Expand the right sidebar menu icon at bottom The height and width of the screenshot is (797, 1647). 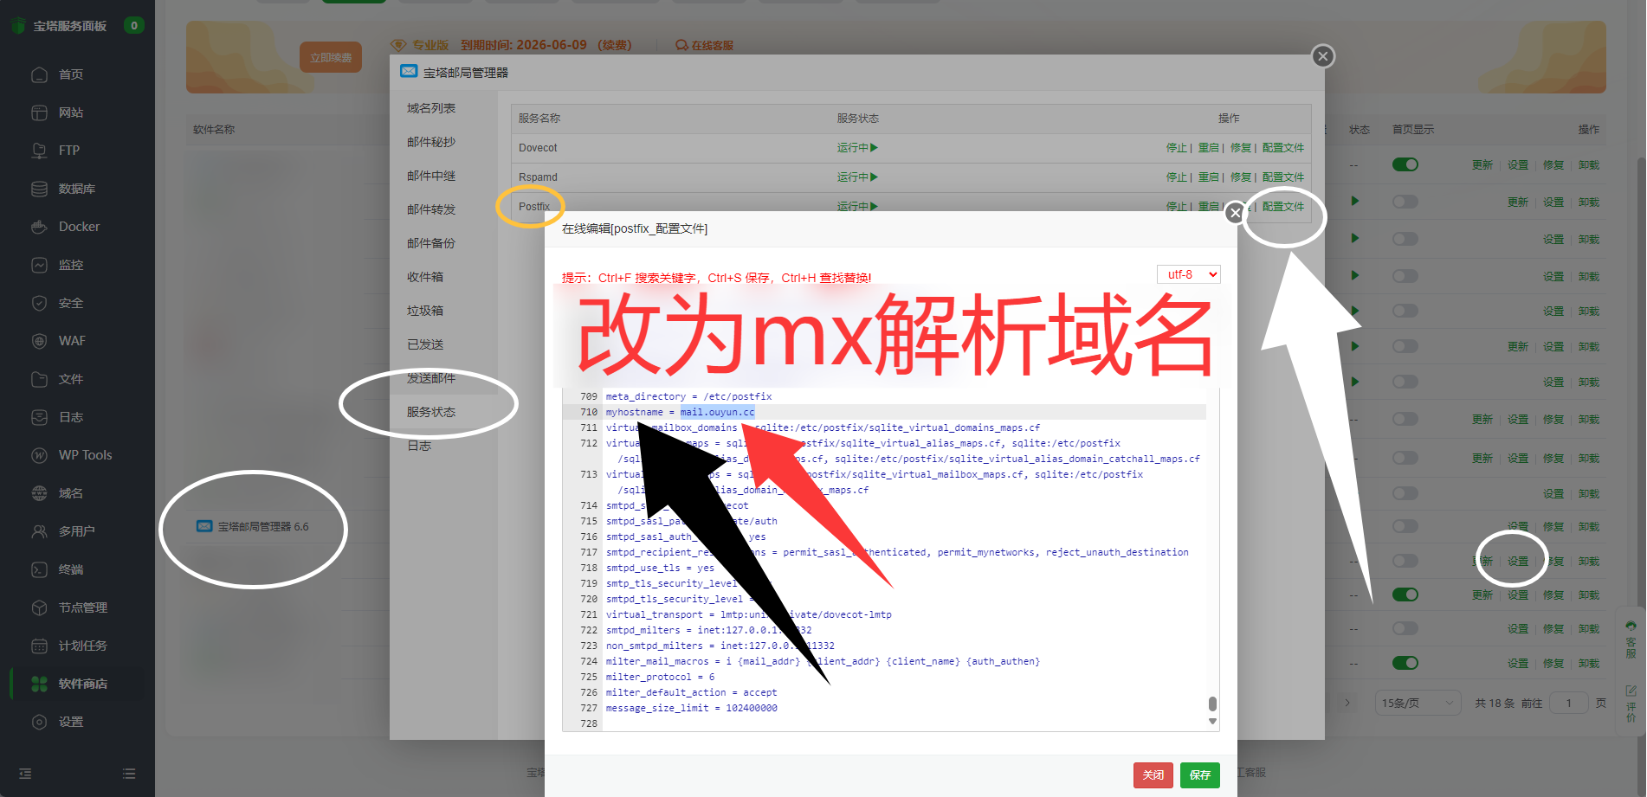[x=129, y=774]
